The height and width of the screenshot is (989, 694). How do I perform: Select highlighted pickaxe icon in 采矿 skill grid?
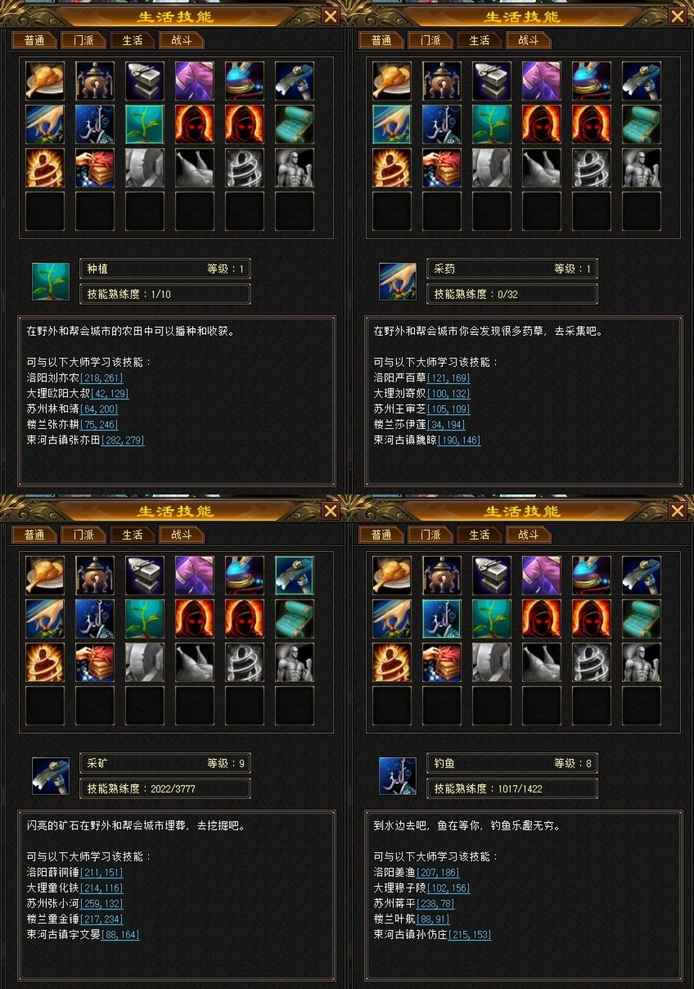point(294,576)
